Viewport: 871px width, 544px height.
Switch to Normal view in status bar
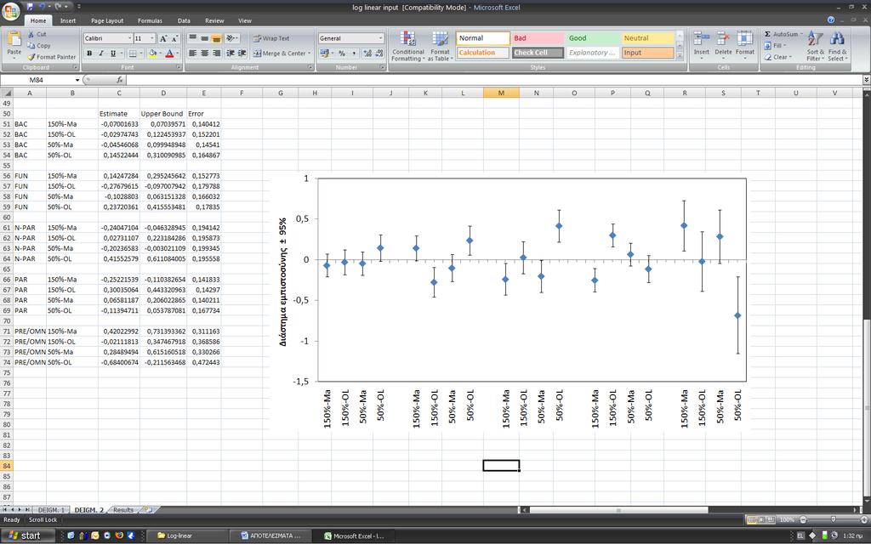tap(752, 519)
